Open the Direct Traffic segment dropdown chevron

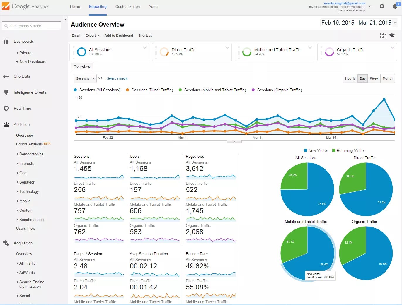[x=227, y=47]
